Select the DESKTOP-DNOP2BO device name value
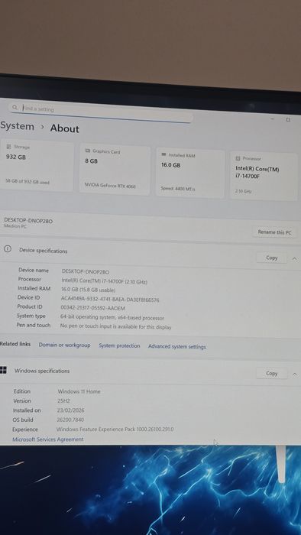Image resolution: width=301 pixels, height=535 pixels. click(x=86, y=272)
